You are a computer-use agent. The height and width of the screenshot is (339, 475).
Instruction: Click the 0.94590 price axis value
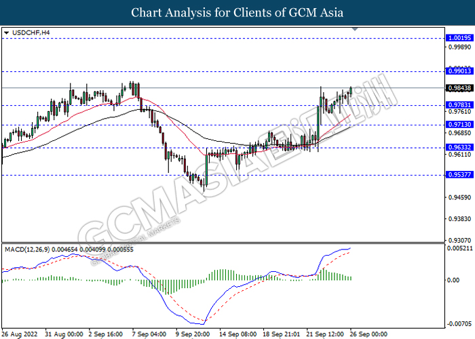459,197
